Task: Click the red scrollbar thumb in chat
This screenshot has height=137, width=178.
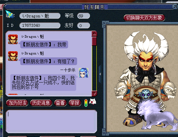Action: tap(94, 41)
